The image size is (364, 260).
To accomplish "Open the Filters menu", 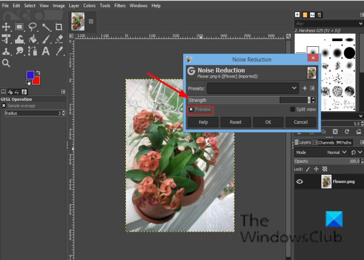I will pyautogui.click(x=120, y=5).
